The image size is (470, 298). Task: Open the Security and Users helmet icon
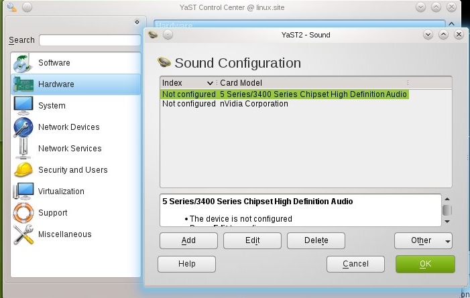pyautogui.click(x=23, y=170)
